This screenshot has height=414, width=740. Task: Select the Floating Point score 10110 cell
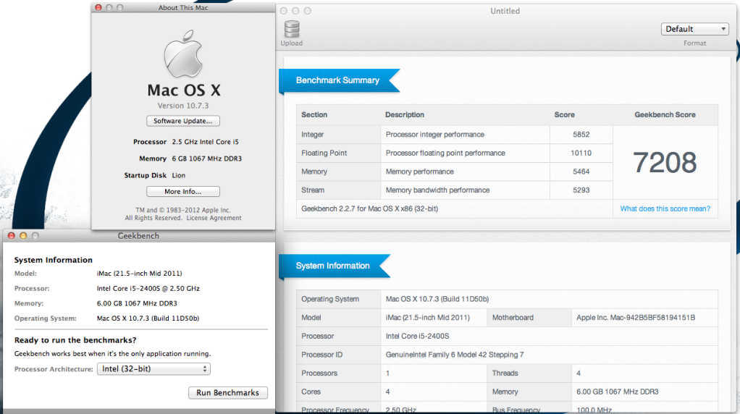(581, 153)
